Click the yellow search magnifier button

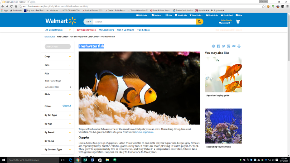199,22
